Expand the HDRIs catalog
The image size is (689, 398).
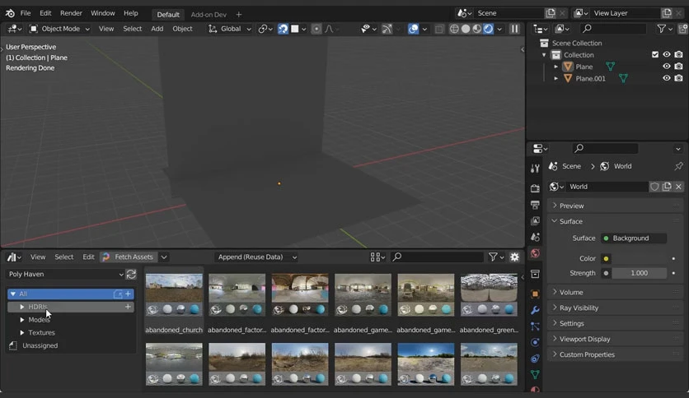[x=22, y=307]
